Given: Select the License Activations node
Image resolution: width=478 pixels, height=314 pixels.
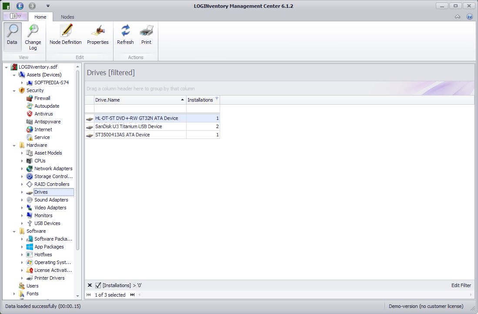Looking at the screenshot, I should coord(53,270).
